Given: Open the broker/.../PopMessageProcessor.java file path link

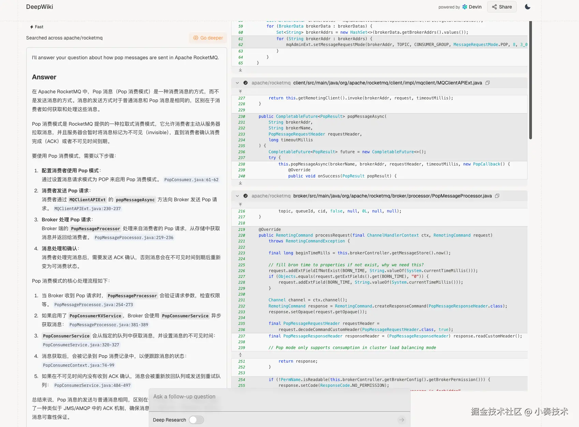Looking at the screenshot, I should coord(392,196).
